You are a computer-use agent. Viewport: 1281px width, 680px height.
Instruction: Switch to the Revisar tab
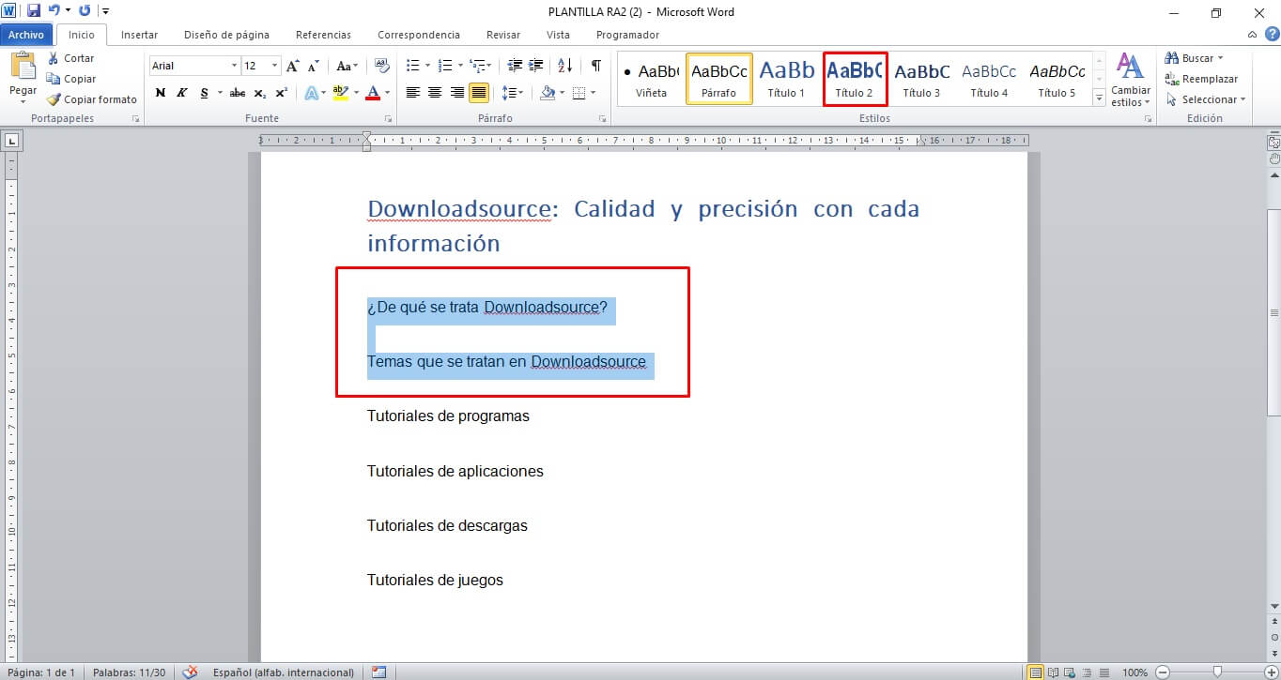click(503, 35)
